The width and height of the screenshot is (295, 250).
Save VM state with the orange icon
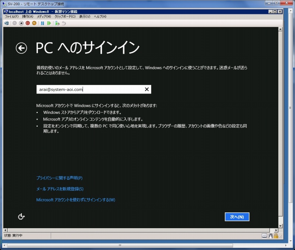pyautogui.click(x=34, y=23)
